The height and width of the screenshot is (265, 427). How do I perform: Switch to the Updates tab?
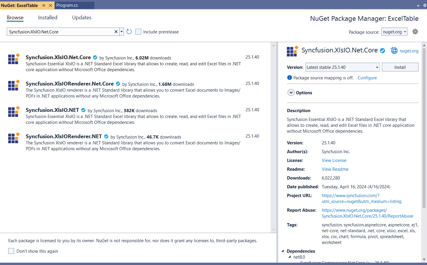tap(82, 18)
